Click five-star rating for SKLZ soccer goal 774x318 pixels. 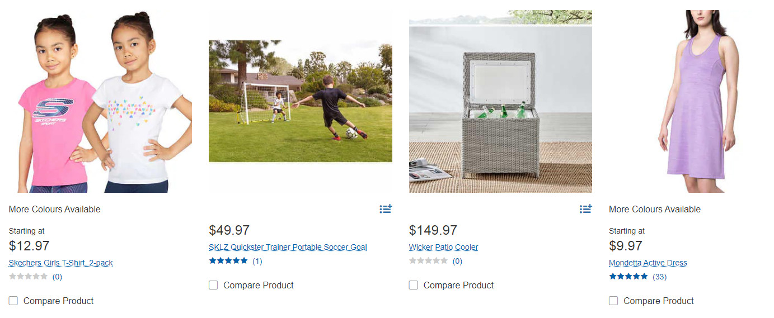(228, 261)
